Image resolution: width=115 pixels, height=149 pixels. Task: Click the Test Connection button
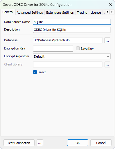(x=19, y=143)
